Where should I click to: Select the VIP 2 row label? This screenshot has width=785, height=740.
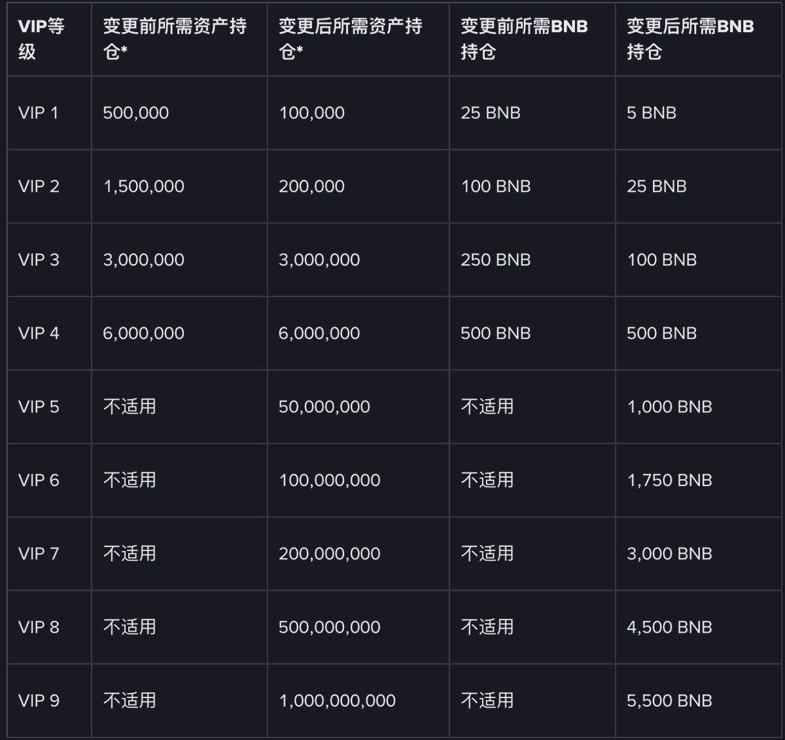39,186
